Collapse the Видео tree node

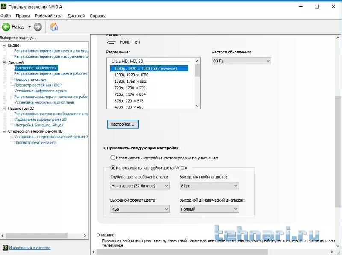[4, 45]
